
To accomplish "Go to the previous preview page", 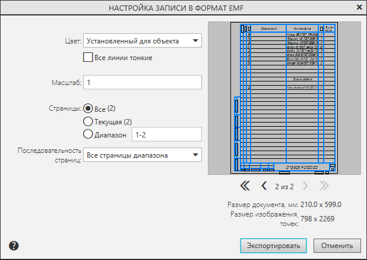I will [264, 186].
